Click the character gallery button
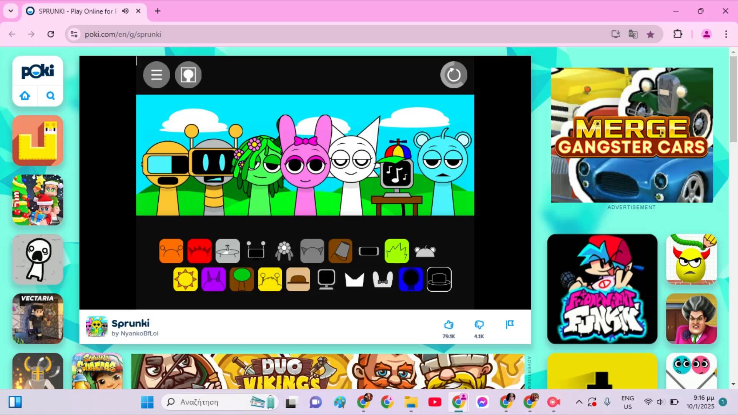The image size is (738, 415). coord(188,75)
